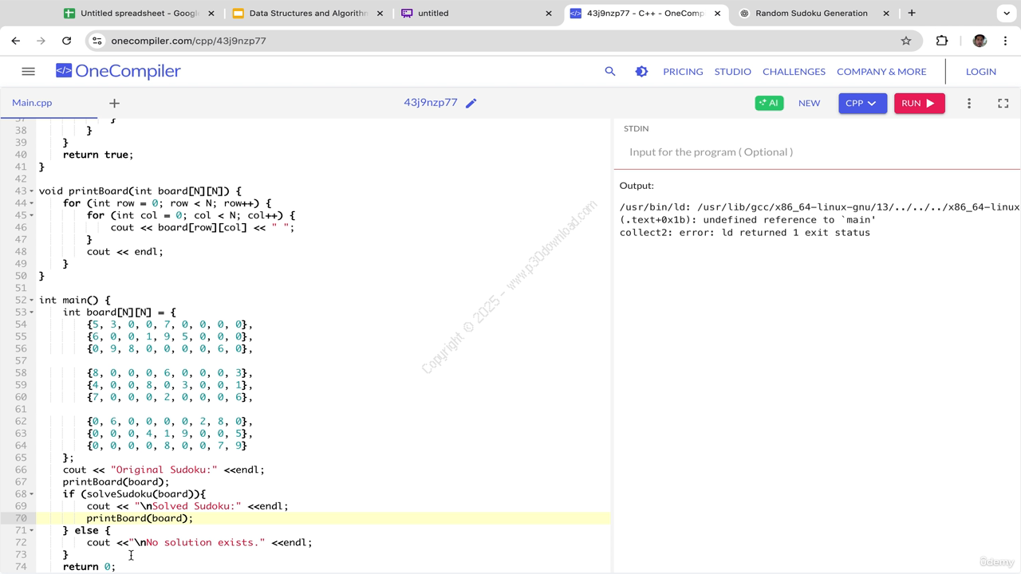
Task: Click the 43j9nzp77 snippet title
Action: pos(431,103)
